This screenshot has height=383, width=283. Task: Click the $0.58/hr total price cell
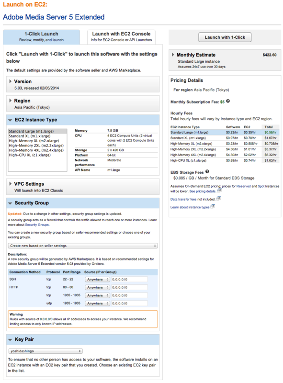[x=270, y=133]
